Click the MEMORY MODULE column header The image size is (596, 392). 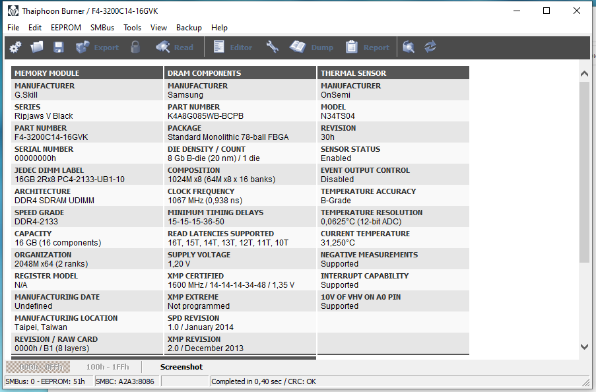87,73
